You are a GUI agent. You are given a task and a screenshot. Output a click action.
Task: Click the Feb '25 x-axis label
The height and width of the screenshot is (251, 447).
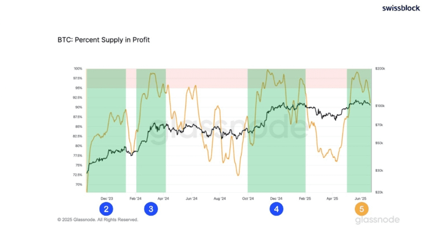(305, 198)
